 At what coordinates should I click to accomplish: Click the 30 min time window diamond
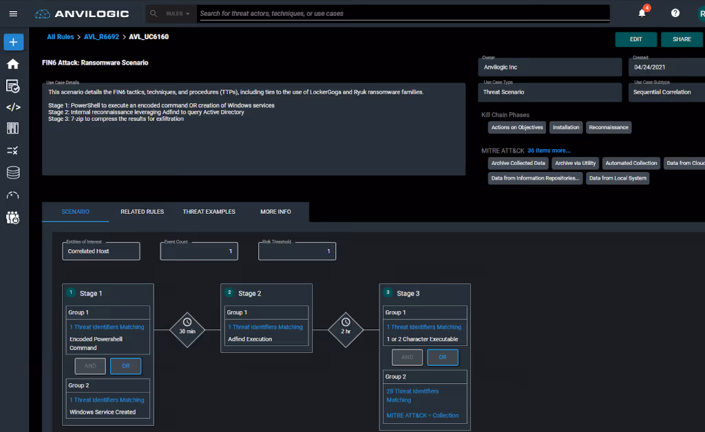pyautogui.click(x=187, y=330)
